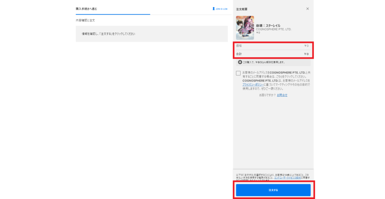The width and height of the screenshot is (385, 199).
Task: Click the 内容確認と注文 section heading
Action: (x=85, y=20)
